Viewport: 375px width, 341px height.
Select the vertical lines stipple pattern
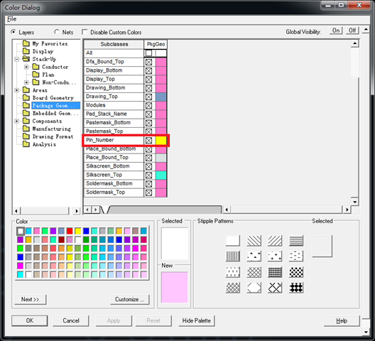[233, 256]
